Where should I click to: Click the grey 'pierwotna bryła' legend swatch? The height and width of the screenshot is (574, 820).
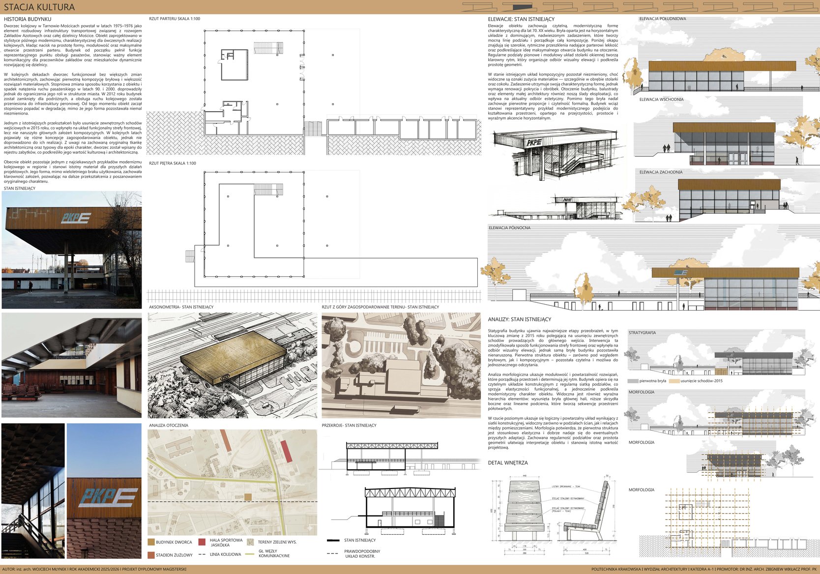pos(633,381)
